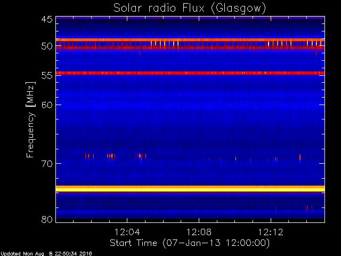This screenshot has height=256, width=341.
Task: Click the plot title 'Solar radio Flux (Glasgow)'
Action: point(190,9)
